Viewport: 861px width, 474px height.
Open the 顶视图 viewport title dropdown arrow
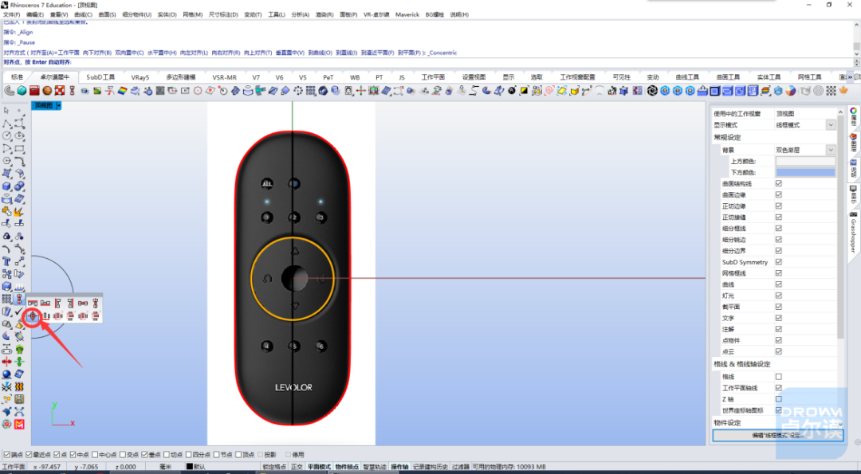tap(59, 105)
